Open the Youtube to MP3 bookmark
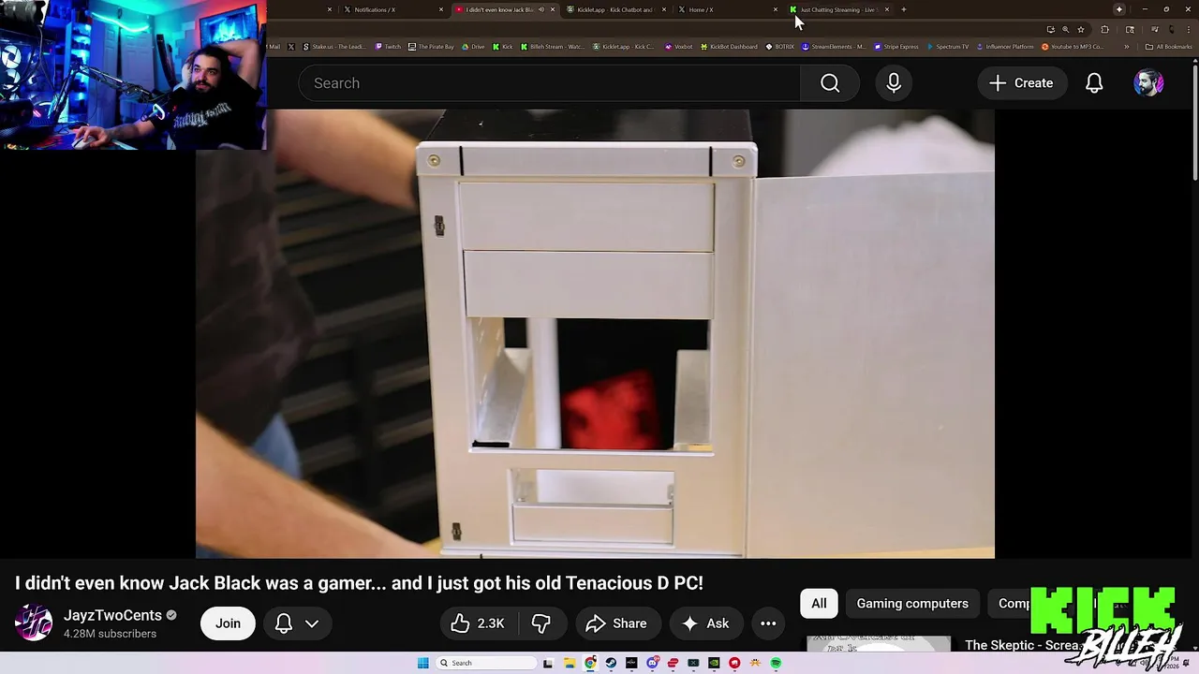Viewport: 1199px width, 674px height. (x=1073, y=47)
